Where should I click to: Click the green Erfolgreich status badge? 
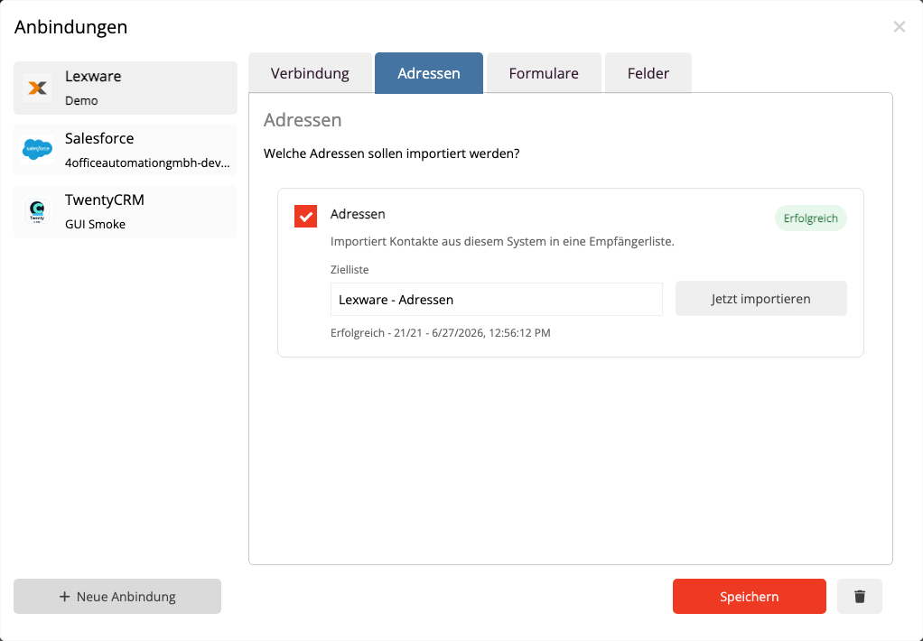(811, 218)
